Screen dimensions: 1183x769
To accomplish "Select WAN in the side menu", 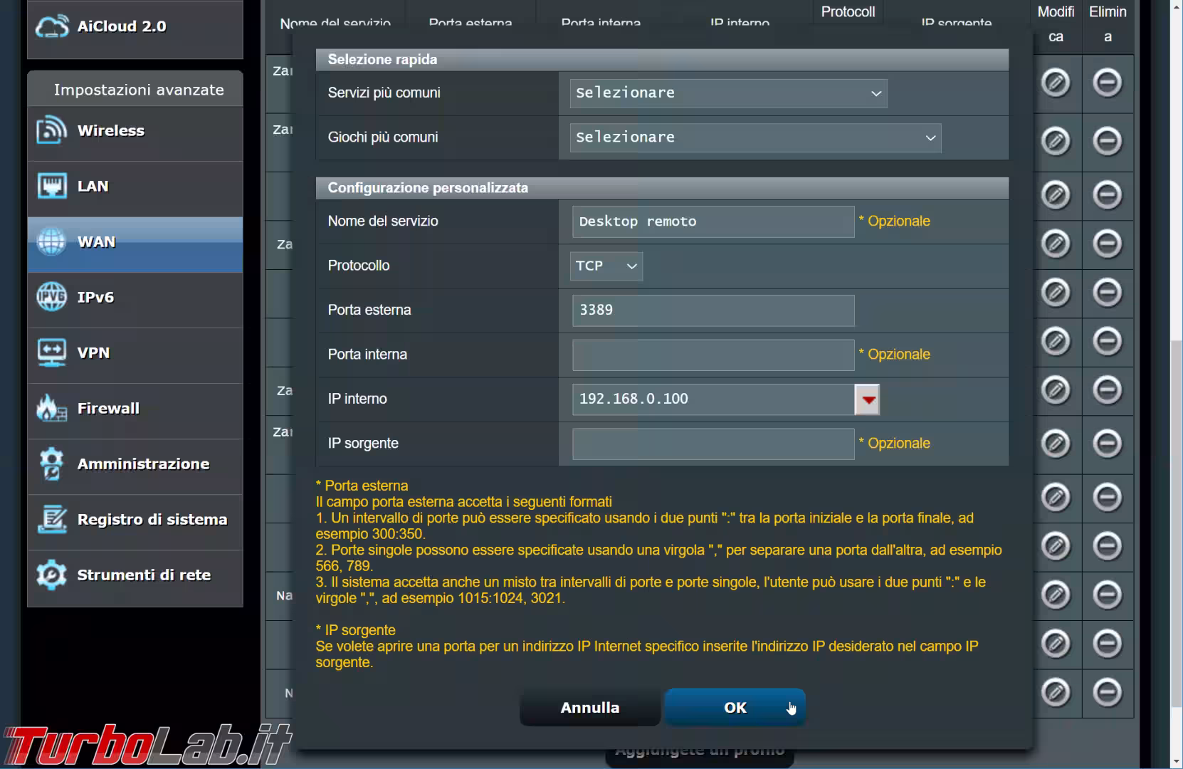I will tap(135, 242).
